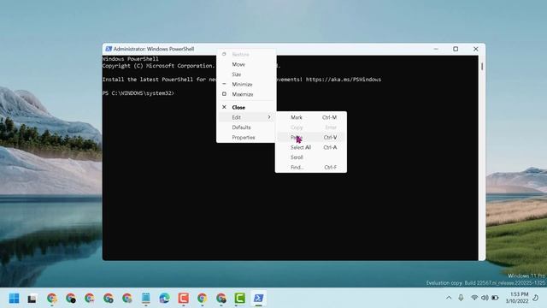547x308 pixels.
Task: Click the PowerShell icon in the title bar
Action: click(109, 49)
